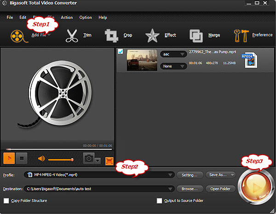This screenshot has height=214, width=276.
Task: Open the Crop tool icon
Action: pos(111,36)
